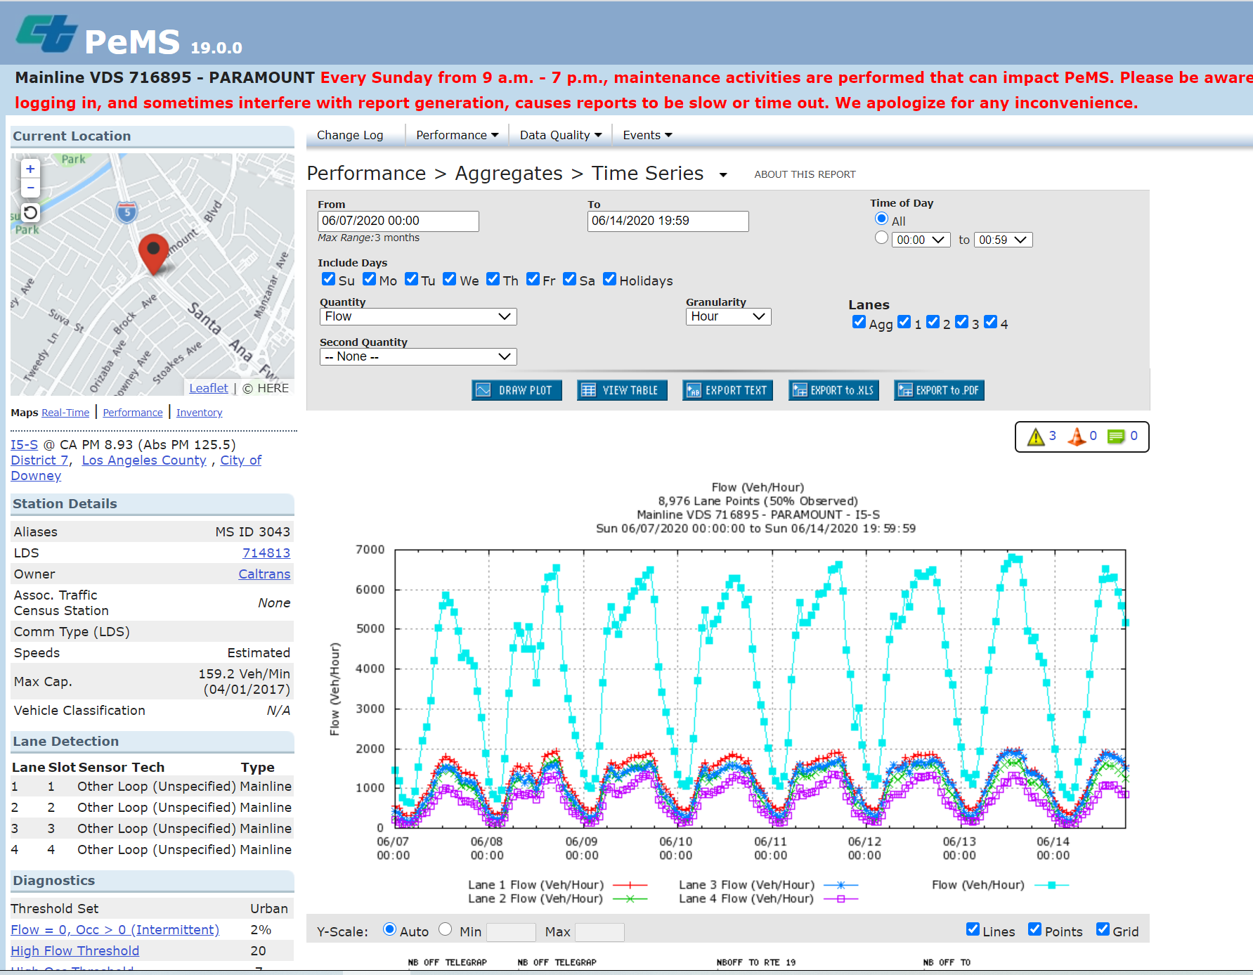Open the Leaflet attribution link
The image size is (1253, 975).
tap(209, 388)
